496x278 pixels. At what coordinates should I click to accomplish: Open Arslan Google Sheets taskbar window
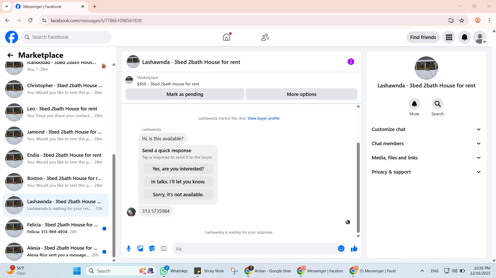(268, 271)
